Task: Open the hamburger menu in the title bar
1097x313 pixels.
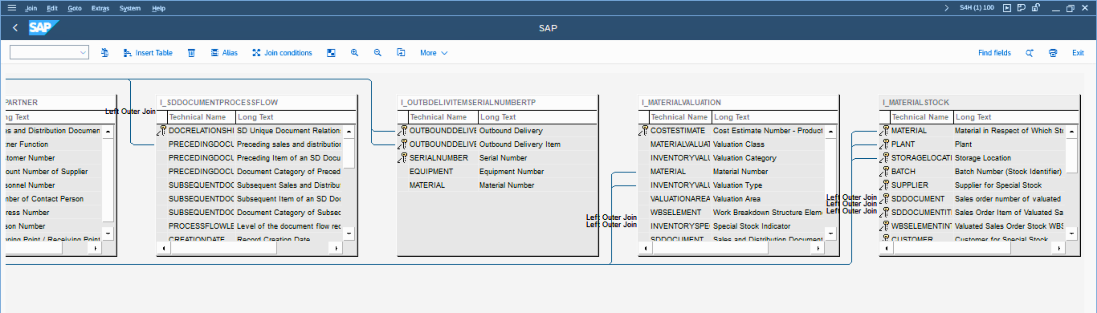Action: pos(12,8)
